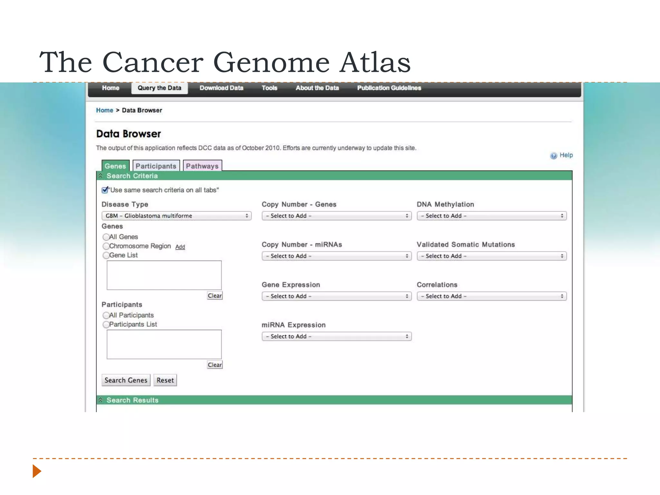This screenshot has height=495, width=660.
Task: Open About the Data menu item
Action: click(x=317, y=88)
